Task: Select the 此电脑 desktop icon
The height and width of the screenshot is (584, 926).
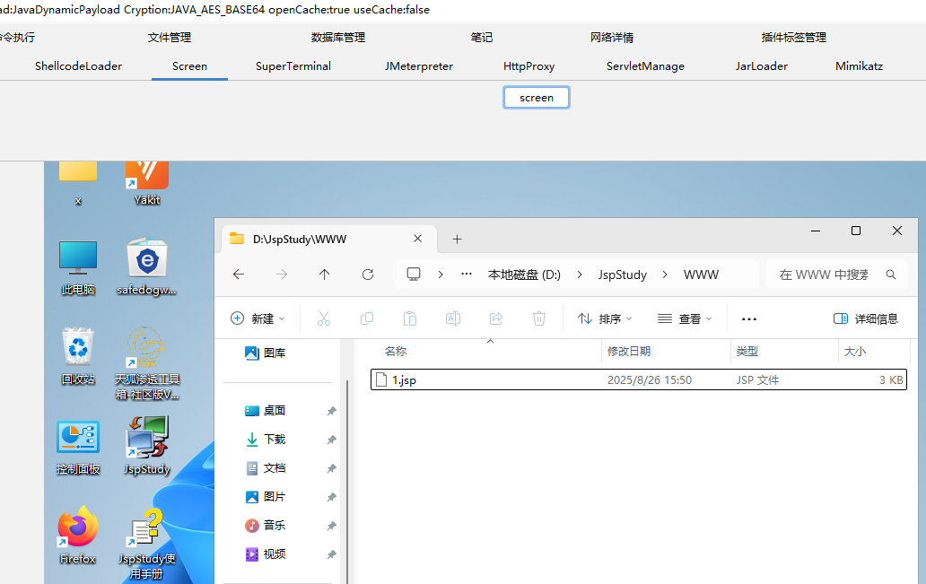Action: point(78,267)
